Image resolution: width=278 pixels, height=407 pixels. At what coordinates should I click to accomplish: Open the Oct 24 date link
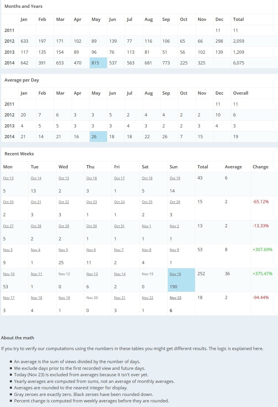[119, 202]
